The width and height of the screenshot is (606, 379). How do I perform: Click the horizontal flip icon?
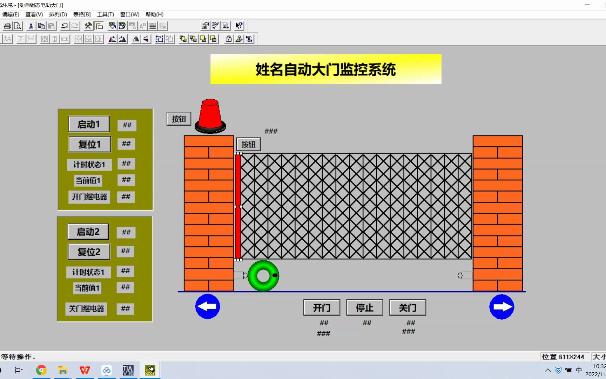pos(136,39)
